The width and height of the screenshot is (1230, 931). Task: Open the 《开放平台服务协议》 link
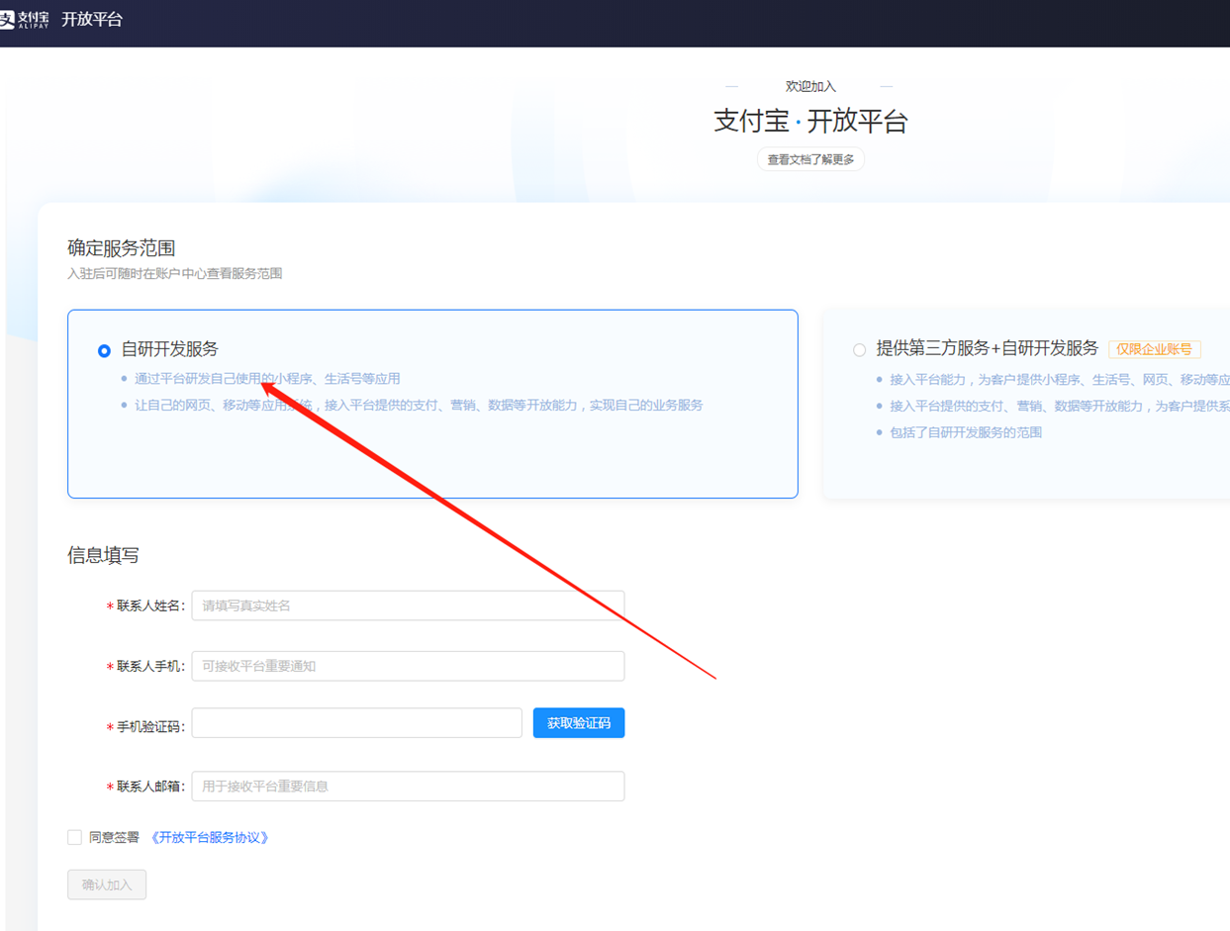[209, 838]
